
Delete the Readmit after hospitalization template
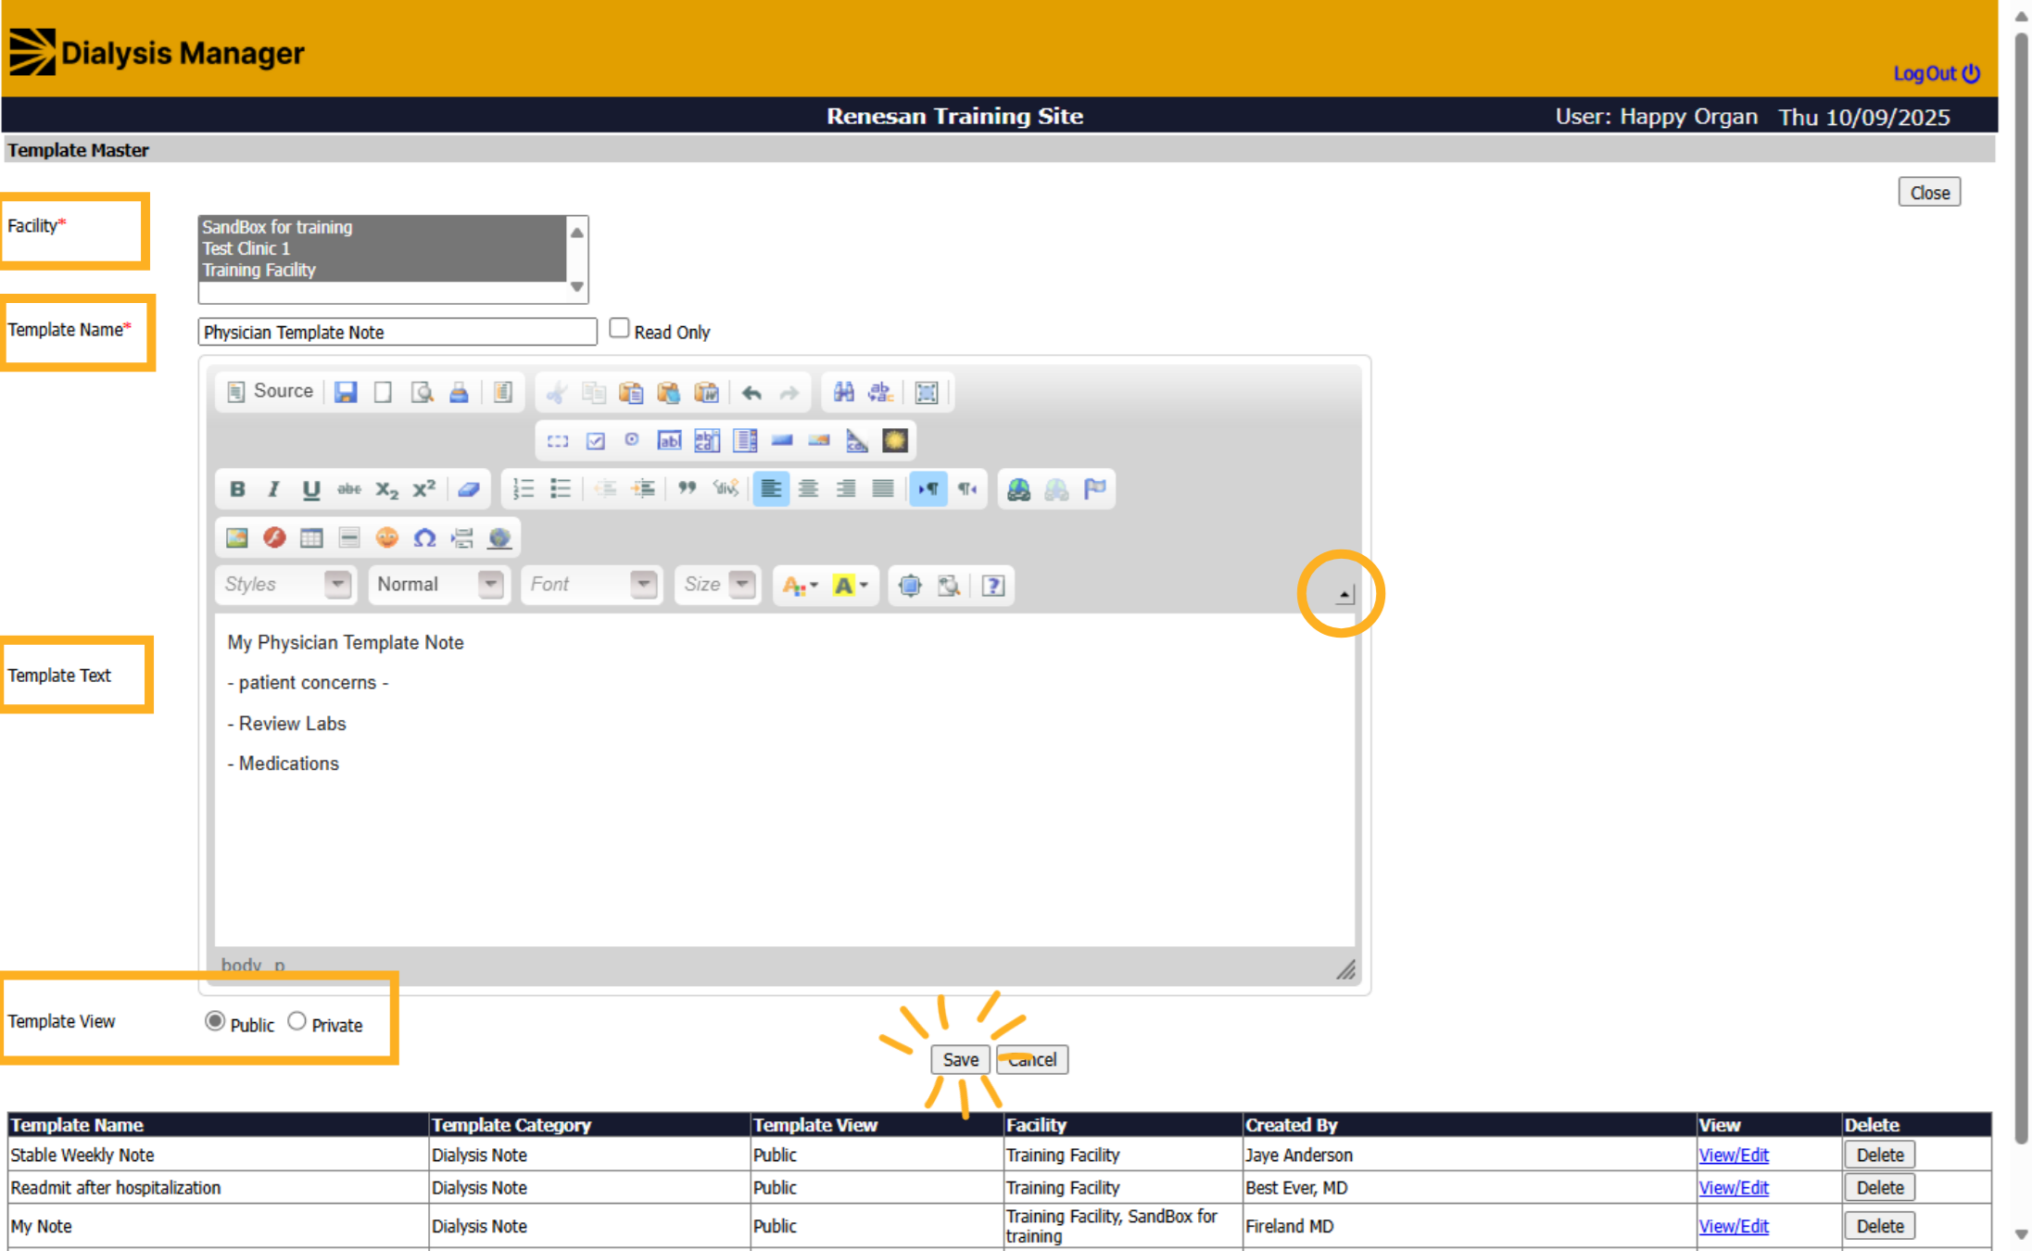pyautogui.click(x=1879, y=1187)
